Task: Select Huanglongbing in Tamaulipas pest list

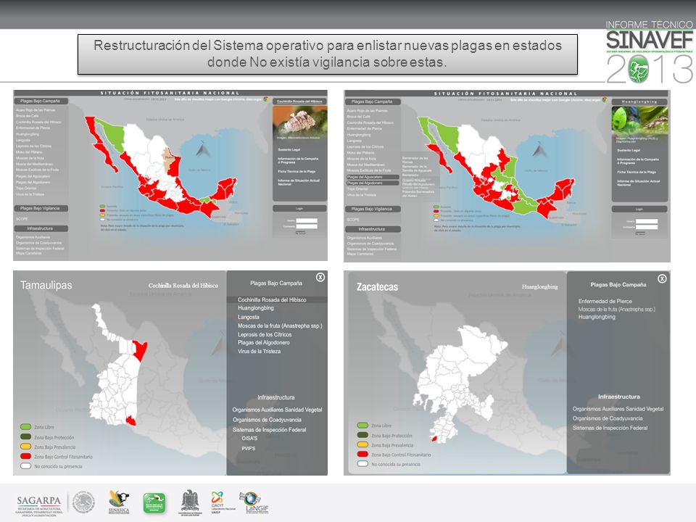Action: tap(256, 307)
